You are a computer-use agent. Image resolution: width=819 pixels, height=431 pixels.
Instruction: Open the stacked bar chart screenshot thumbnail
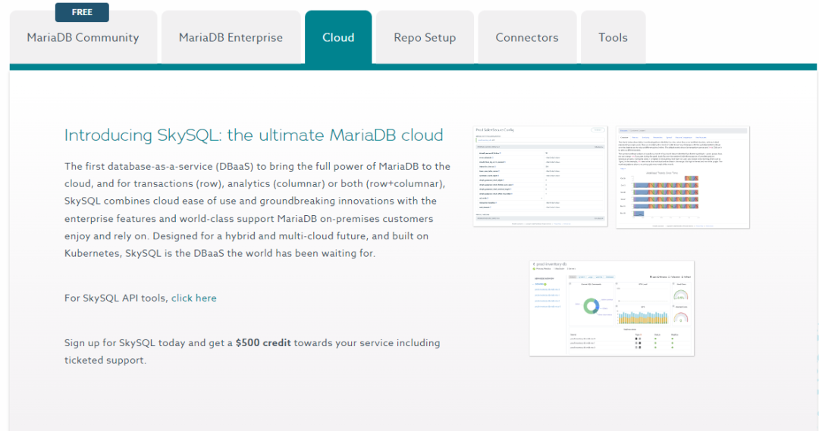click(682, 177)
